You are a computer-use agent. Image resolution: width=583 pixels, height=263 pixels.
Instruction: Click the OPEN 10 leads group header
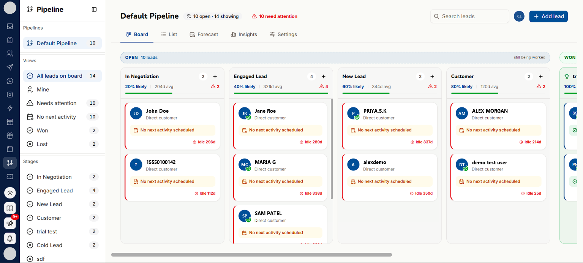click(335, 58)
